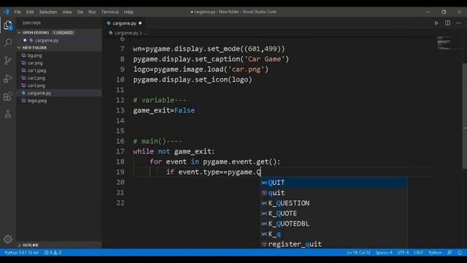The width and height of the screenshot is (467, 263).
Task: Click the editor vertical scrollbar
Action: point(464,116)
